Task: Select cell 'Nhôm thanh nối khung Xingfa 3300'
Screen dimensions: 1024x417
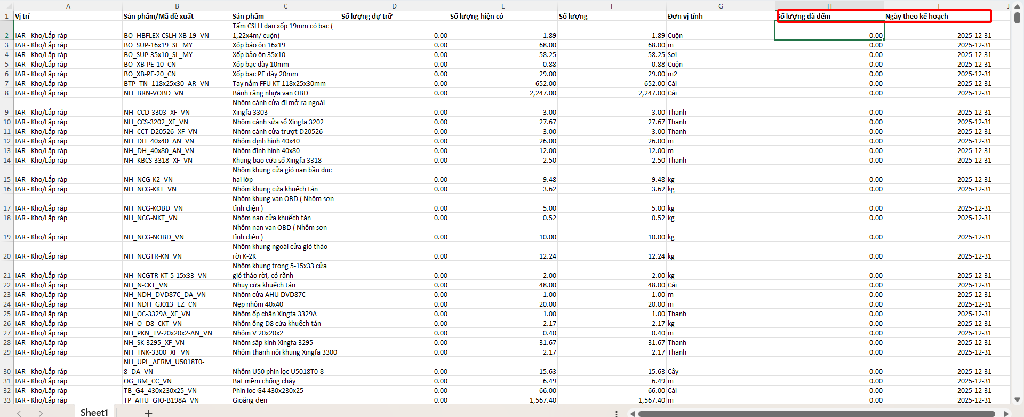Action: [285, 352]
